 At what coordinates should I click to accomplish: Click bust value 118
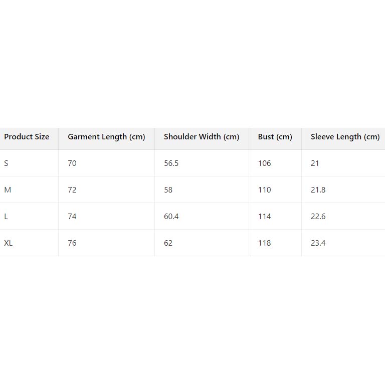point(264,243)
